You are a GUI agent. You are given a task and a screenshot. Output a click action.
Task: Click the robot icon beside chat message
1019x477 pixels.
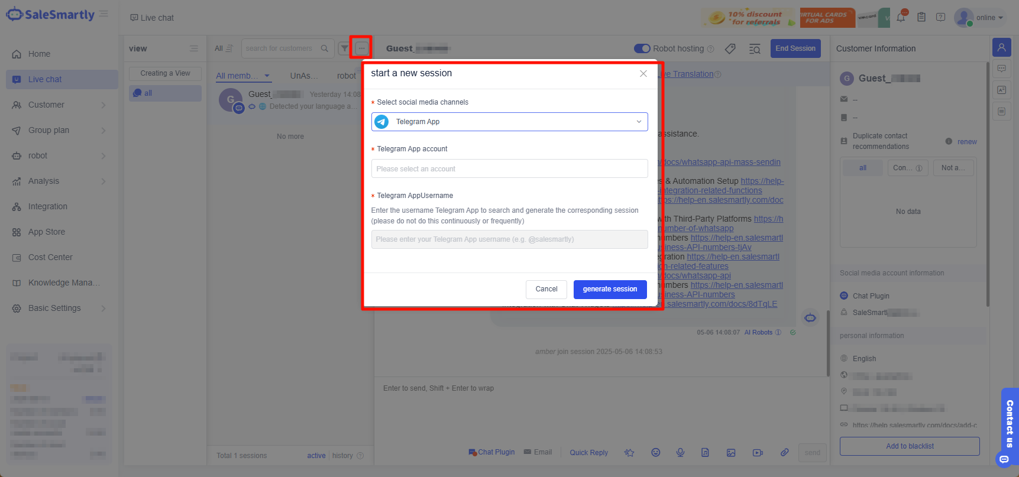(810, 318)
